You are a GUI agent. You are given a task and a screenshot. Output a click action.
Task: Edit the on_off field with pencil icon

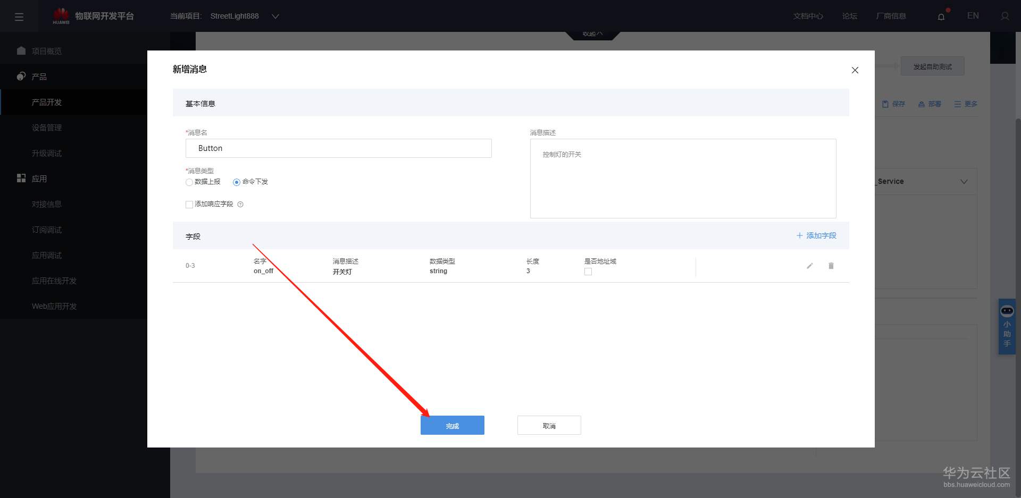pos(809,266)
